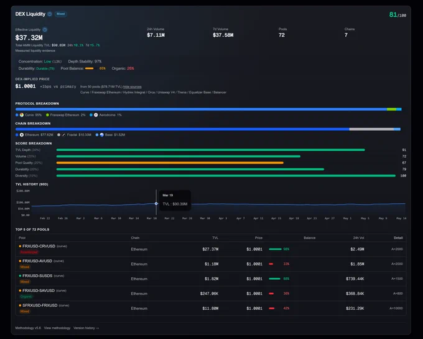Click the 81/100 overall score
Screen dimensions: 423x339
tap(397, 14)
